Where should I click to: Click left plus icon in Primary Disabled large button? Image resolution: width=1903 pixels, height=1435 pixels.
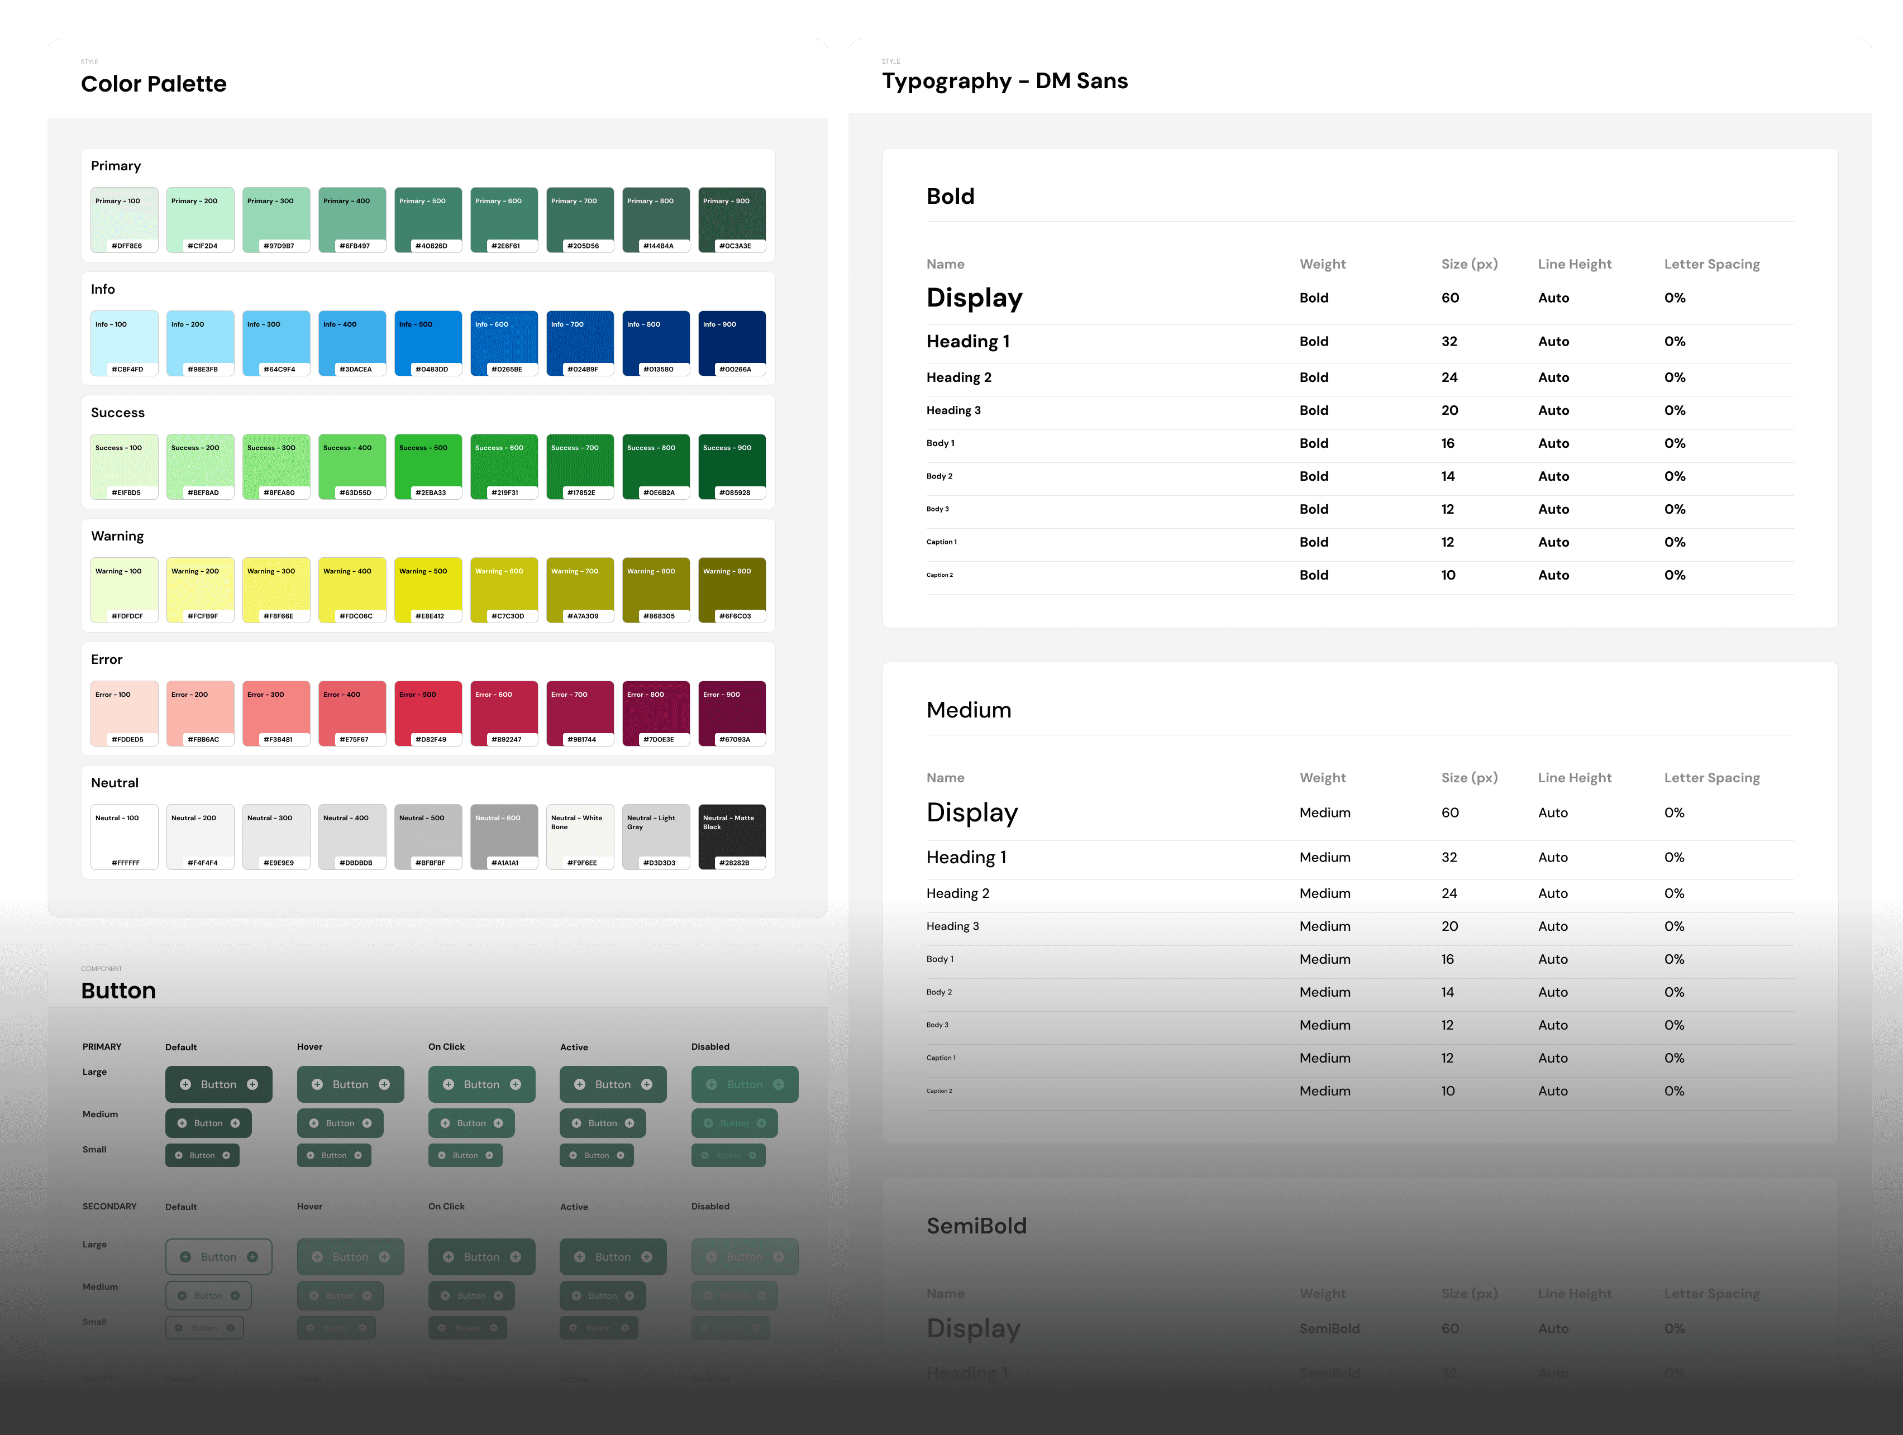pos(712,1084)
